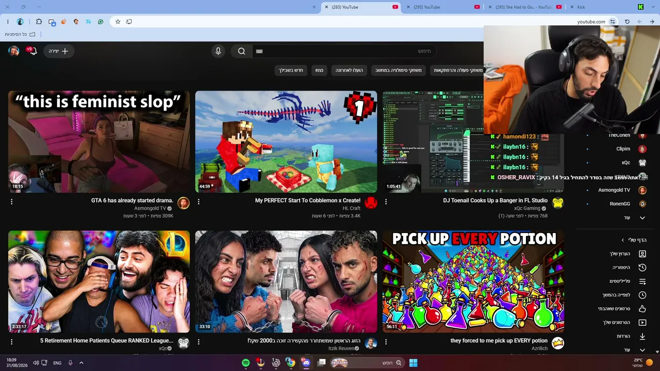
Task: Show hidden icons in the system tray
Action: click(x=81, y=363)
